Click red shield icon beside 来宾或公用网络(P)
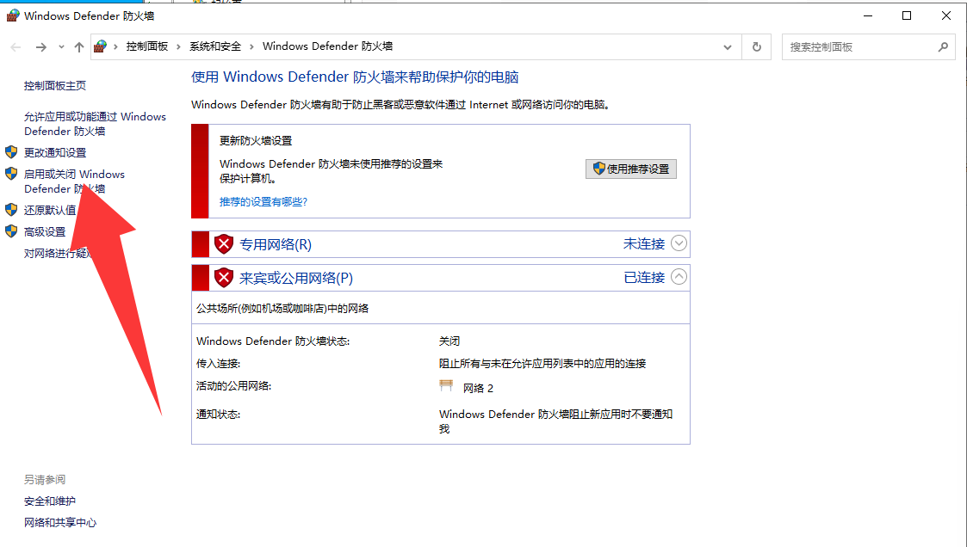Screen dimensions: 967x547 (x=224, y=278)
